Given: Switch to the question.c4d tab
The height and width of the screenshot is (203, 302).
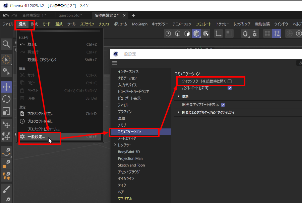Looking at the screenshot, I should 70,15.
